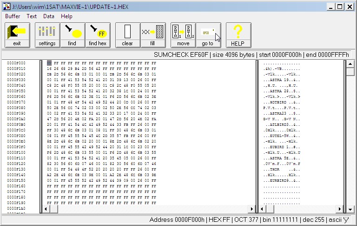Click ASCII text '...ASTRA23 ..$..'
Viewport: 357px width, 226px height.
click(x=282, y=113)
